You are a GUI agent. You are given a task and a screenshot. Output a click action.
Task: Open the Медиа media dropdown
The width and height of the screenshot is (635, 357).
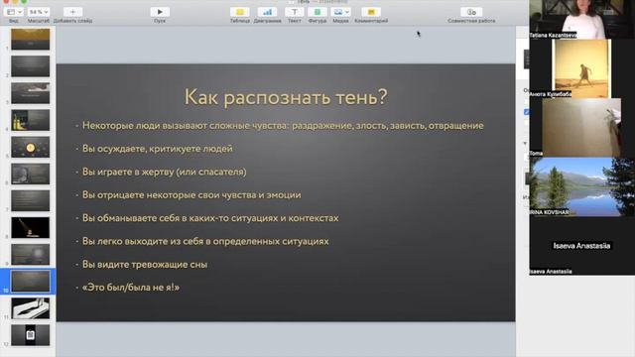coord(340,12)
